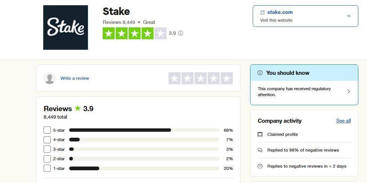Select the fifth empty rating star
The height and width of the screenshot is (183, 367).
[x=226, y=78]
